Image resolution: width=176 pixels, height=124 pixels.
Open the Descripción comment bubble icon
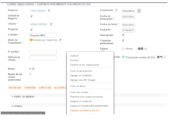coord(123,35)
